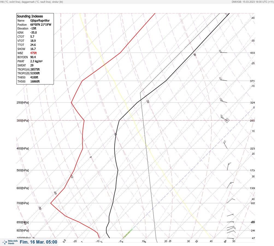Click the SWEAT value 29
274x246 pixels.
click(32, 65)
